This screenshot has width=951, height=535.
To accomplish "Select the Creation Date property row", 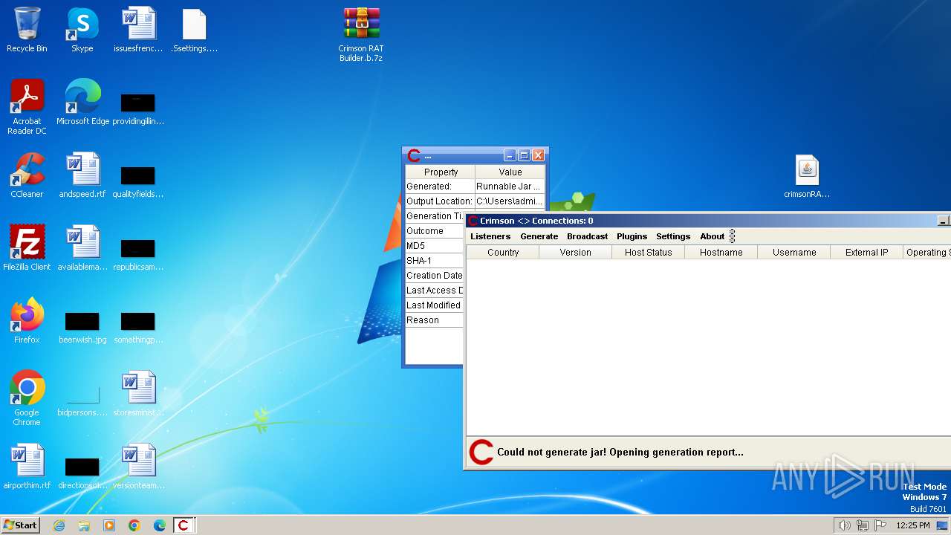I will (x=435, y=276).
